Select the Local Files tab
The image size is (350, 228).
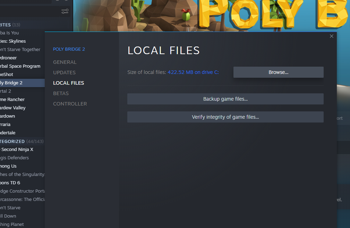pyautogui.click(x=69, y=83)
